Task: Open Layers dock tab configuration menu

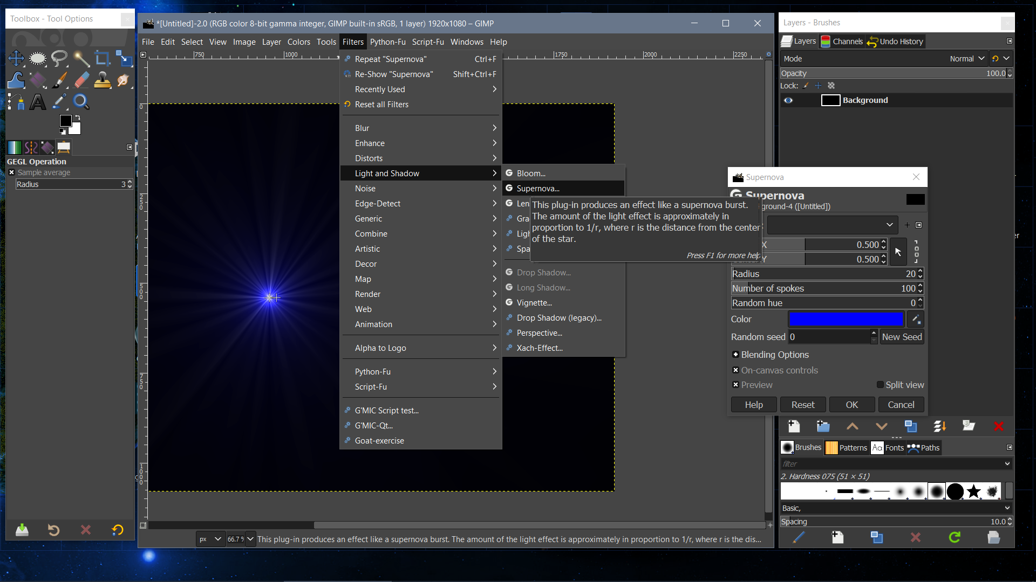Action: pyautogui.click(x=1010, y=41)
